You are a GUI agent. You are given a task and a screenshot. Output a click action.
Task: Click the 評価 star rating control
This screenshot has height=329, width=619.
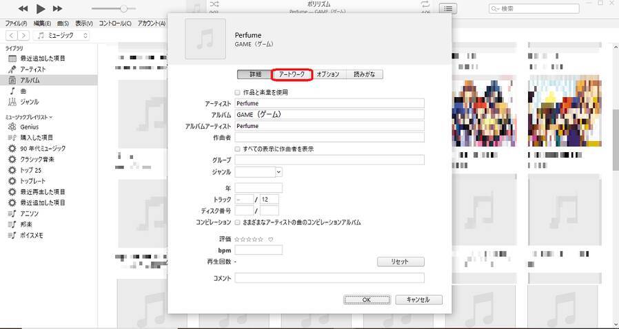pyautogui.click(x=249, y=239)
